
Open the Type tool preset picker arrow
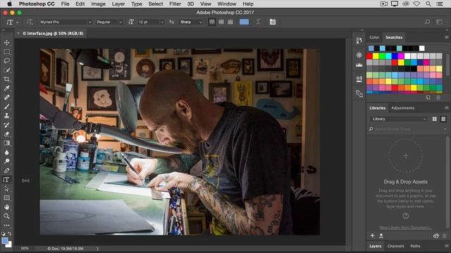tap(17, 22)
